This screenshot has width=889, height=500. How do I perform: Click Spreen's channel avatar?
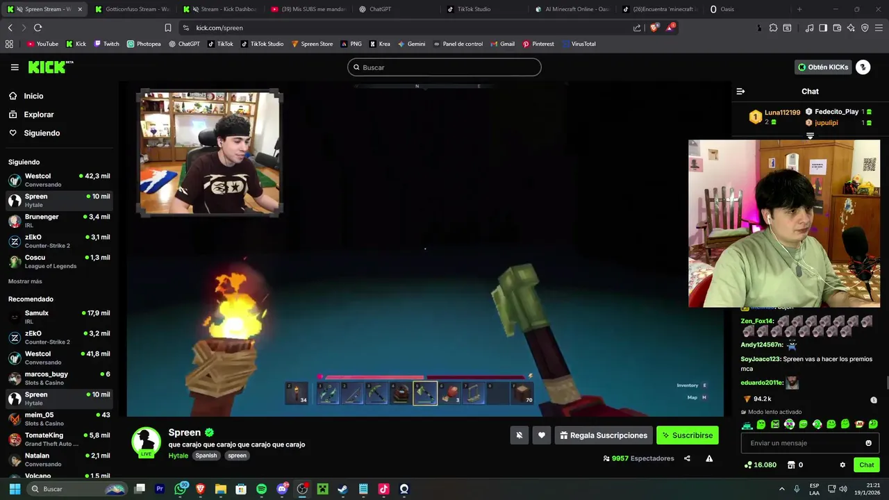[x=146, y=442]
